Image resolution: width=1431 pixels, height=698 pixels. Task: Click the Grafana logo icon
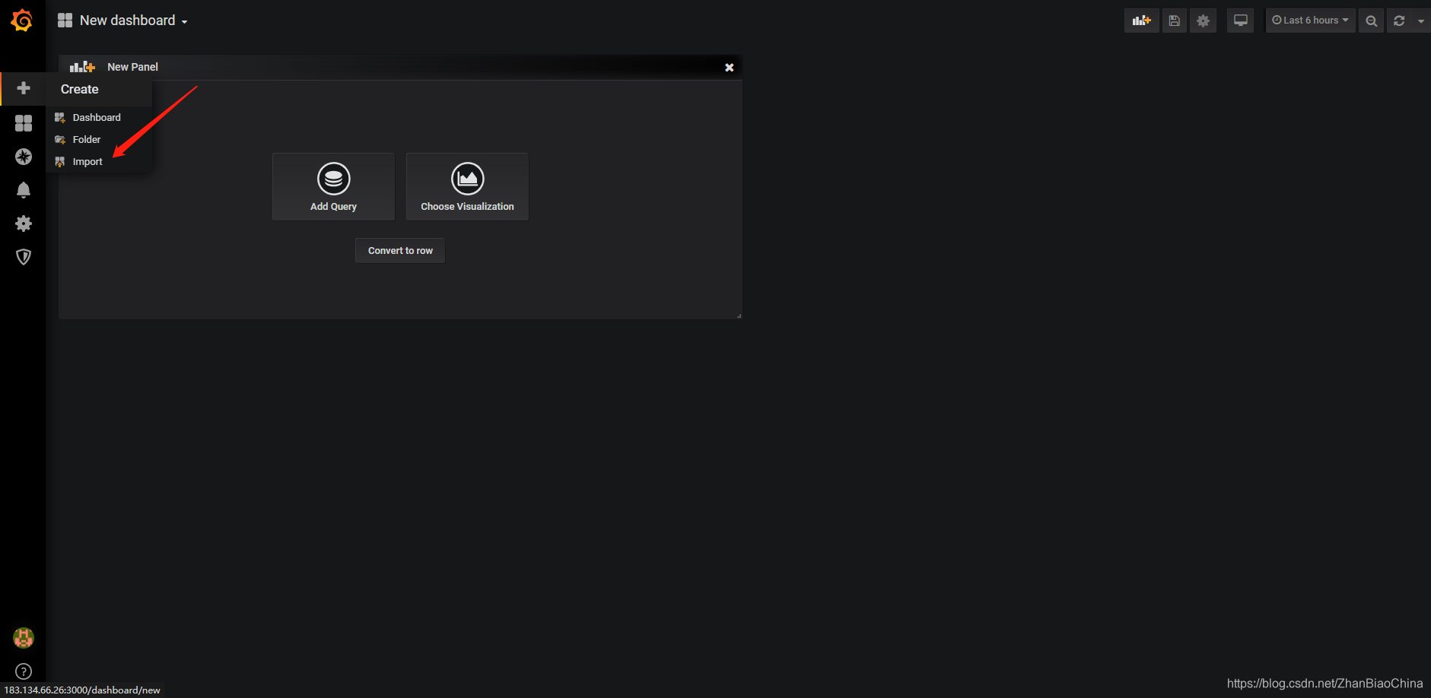(x=22, y=21)
